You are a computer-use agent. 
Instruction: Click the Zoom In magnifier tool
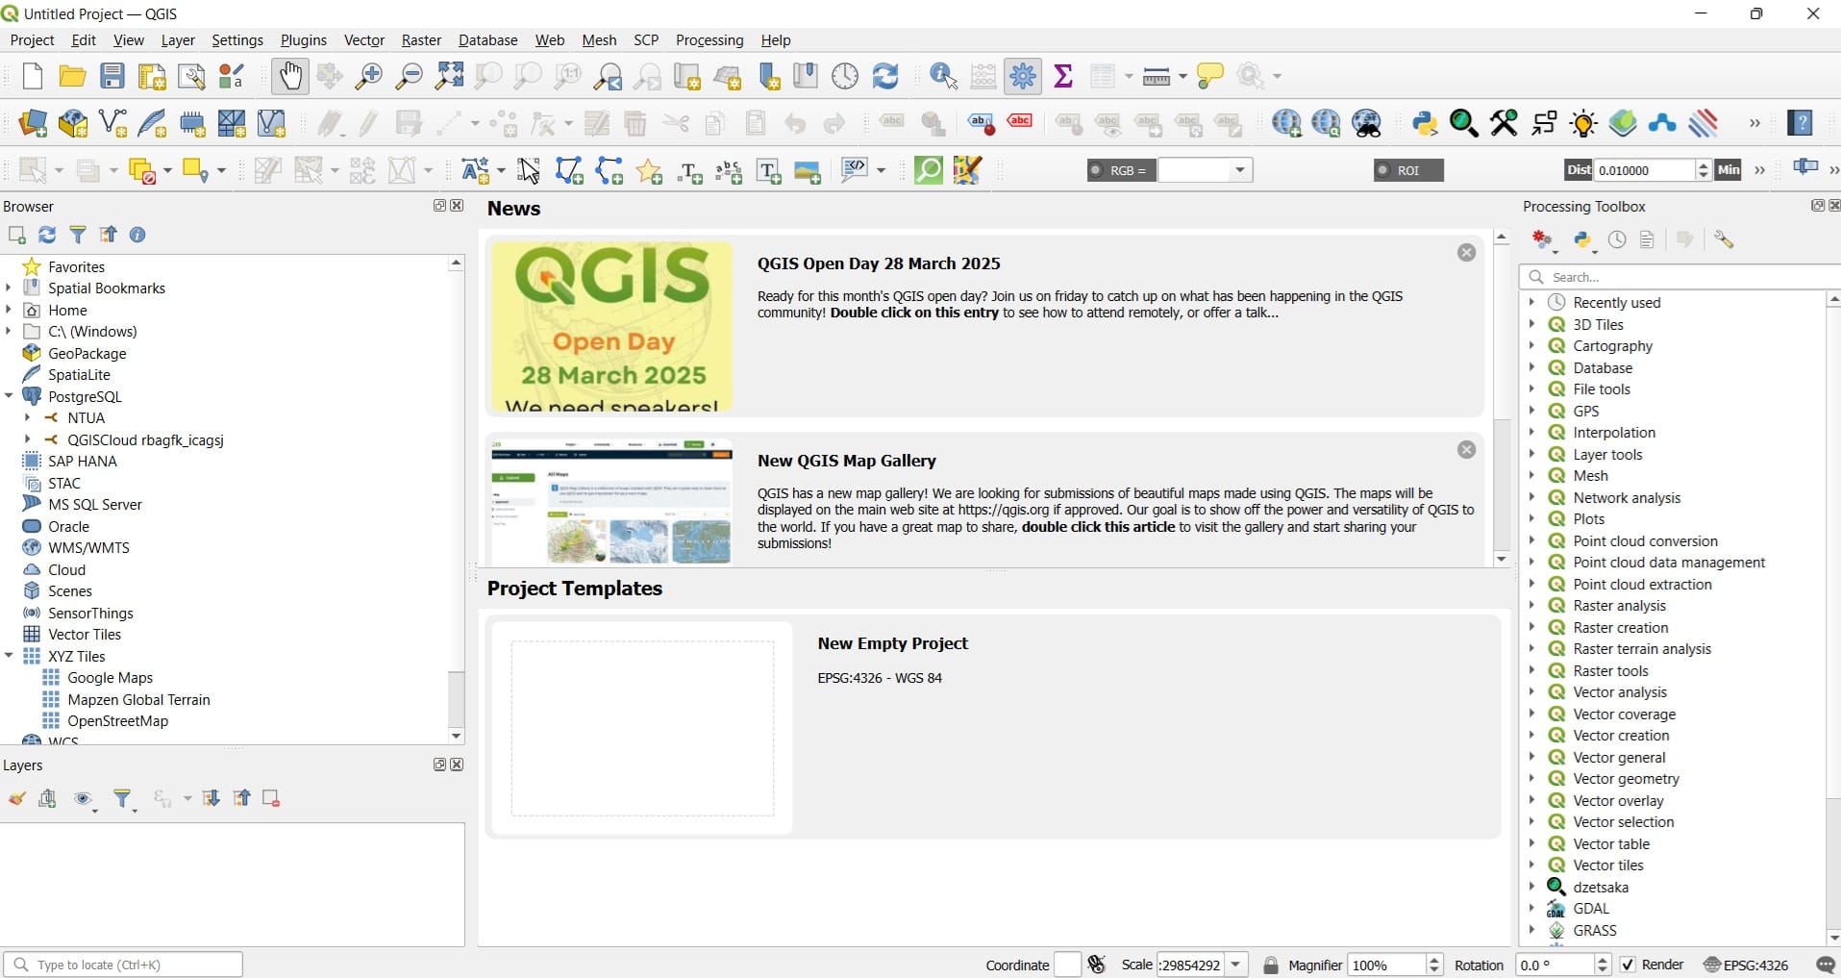369,76
